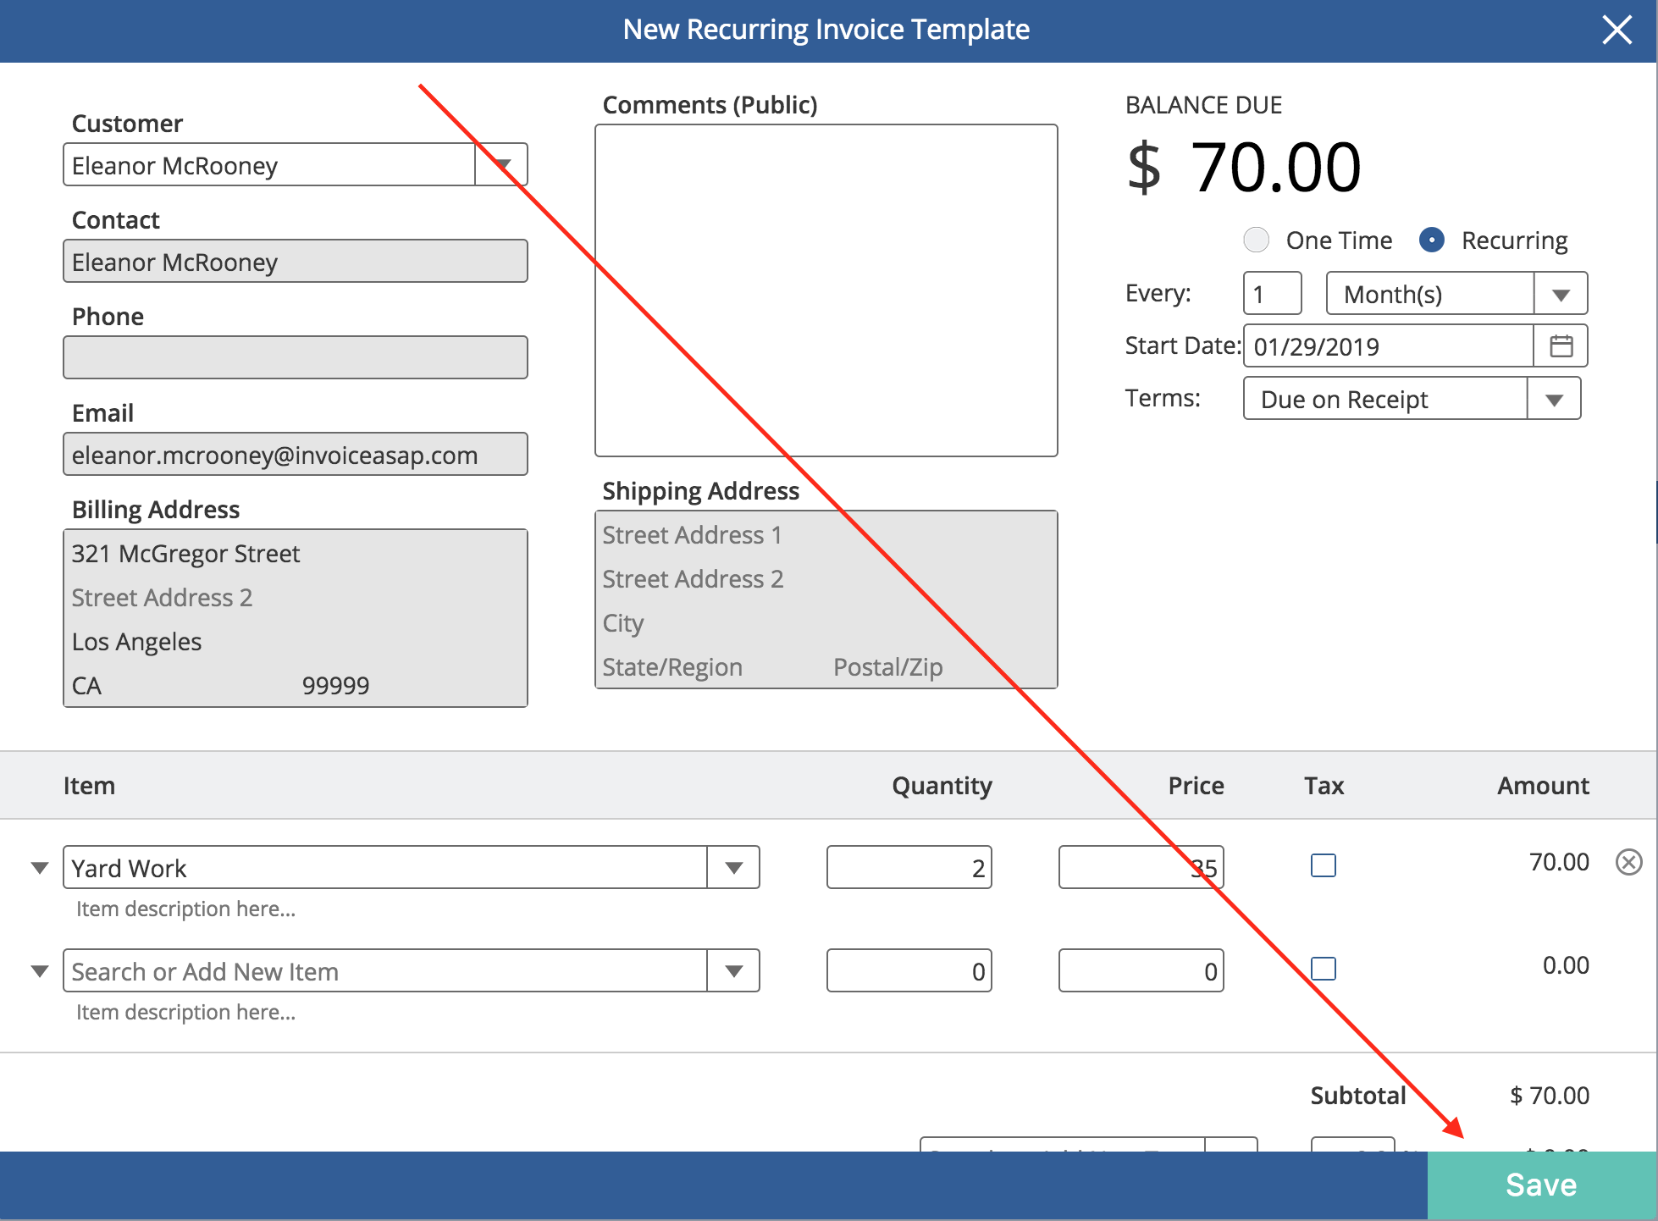Remove the Yard Work line item

[1628, 862]
